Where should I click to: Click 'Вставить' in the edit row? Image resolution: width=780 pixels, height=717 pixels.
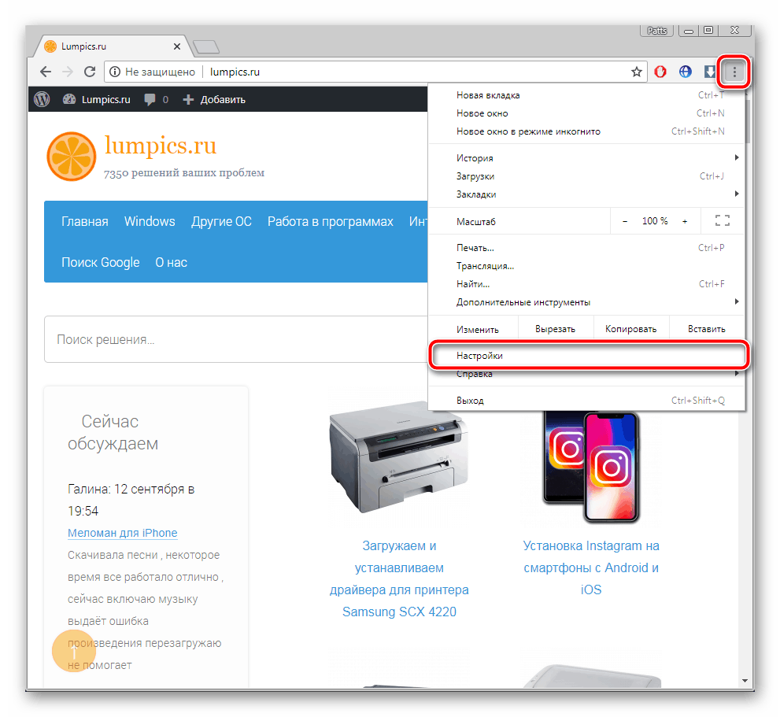(706, 329)
